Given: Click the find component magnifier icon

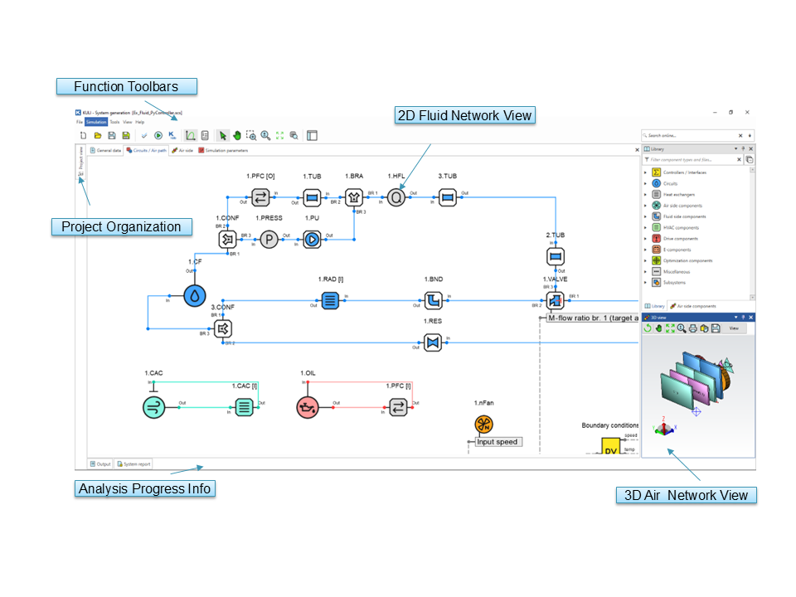Looking at the screenshot, I should click(x=294, y=135).
